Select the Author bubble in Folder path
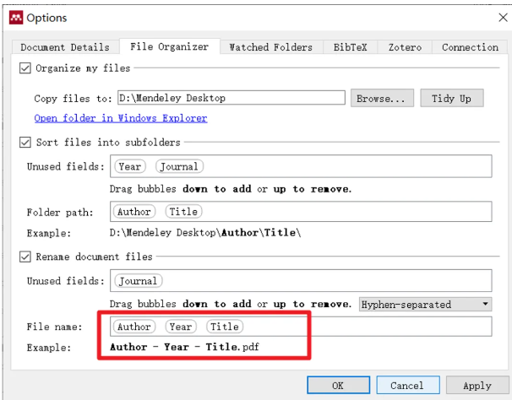This screenshot has height=400, width=512. (133, 212)
